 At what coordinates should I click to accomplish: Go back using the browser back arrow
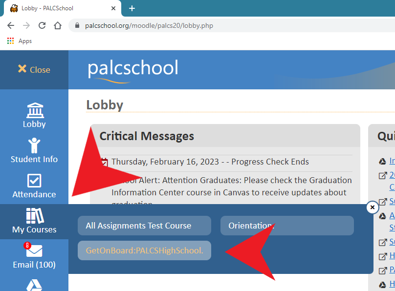point(11,25)
